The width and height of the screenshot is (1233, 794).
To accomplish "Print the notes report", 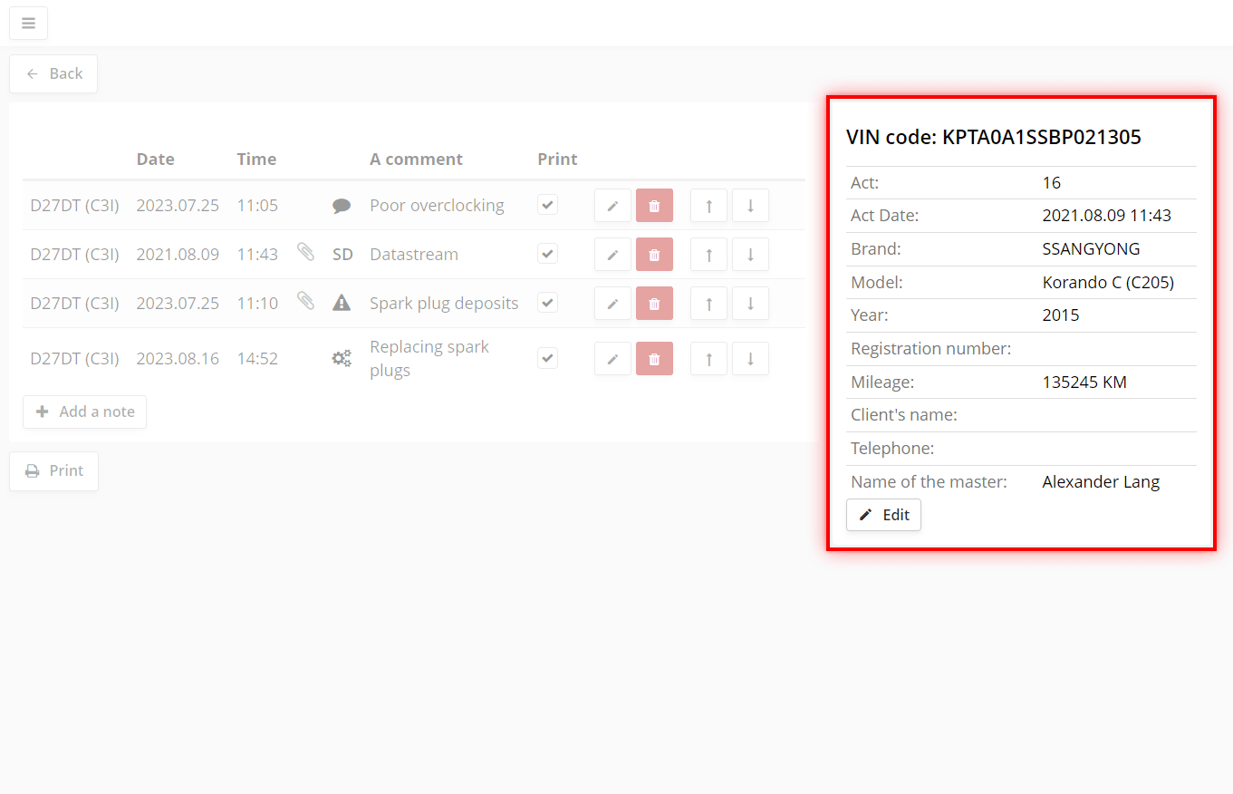I will (53, 471).
